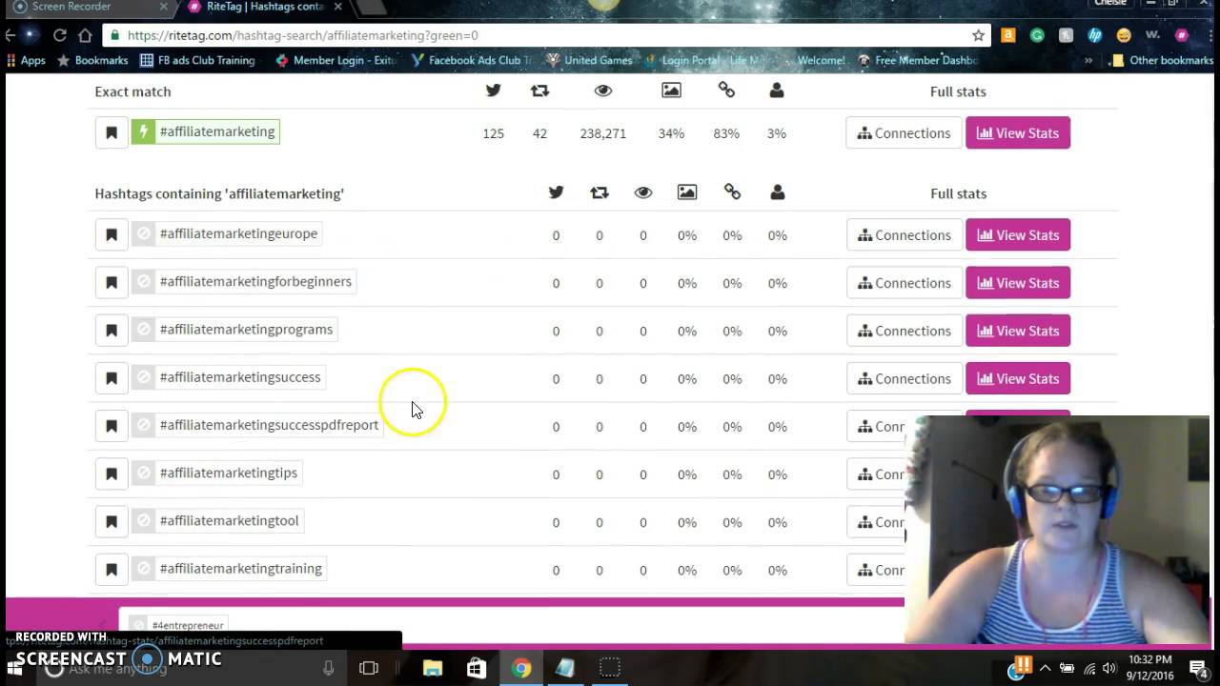The height and width of the screenshot is (686, 1220).
Task: Open the Other bookmarks folder
Action: click(x=1162, y=60)
